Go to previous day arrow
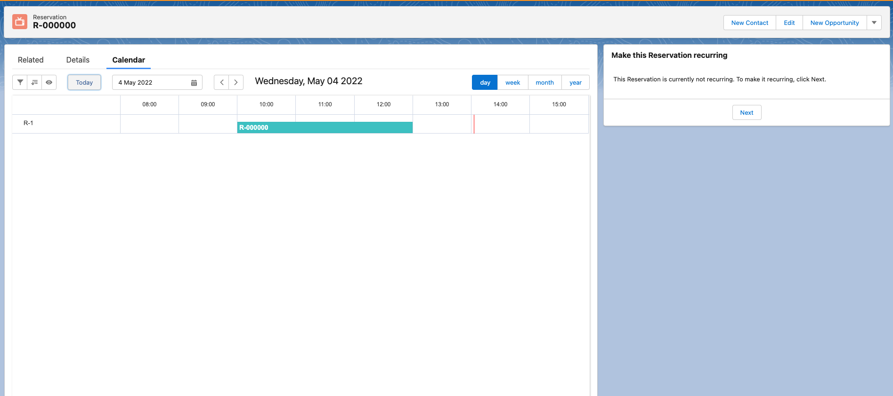893x396 pixels. 221,82
